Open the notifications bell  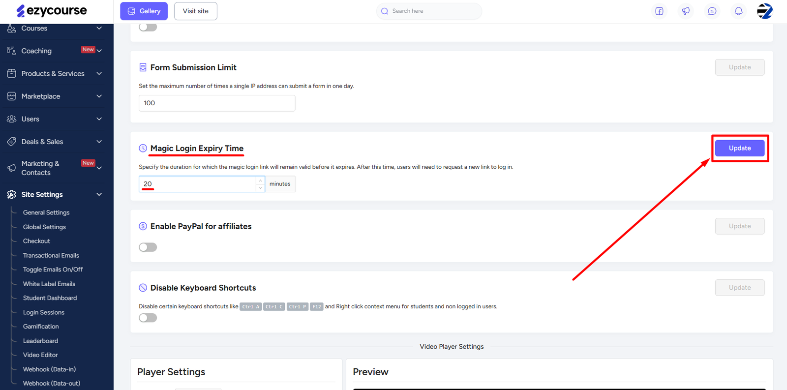click(x=738, y=11)
